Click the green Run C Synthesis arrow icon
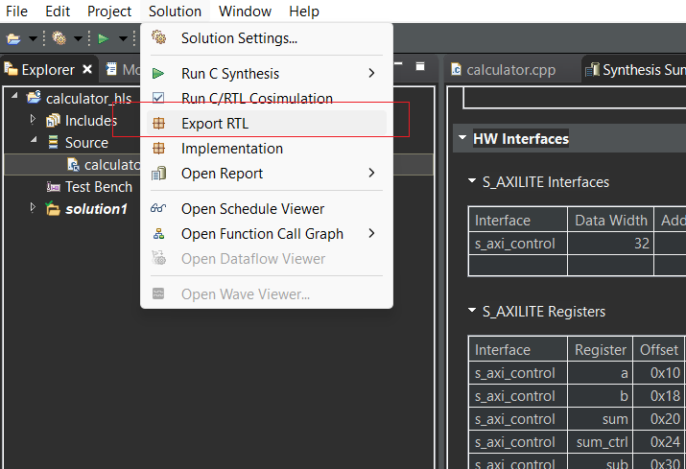The image size is (686, 469). click(158, 74)
